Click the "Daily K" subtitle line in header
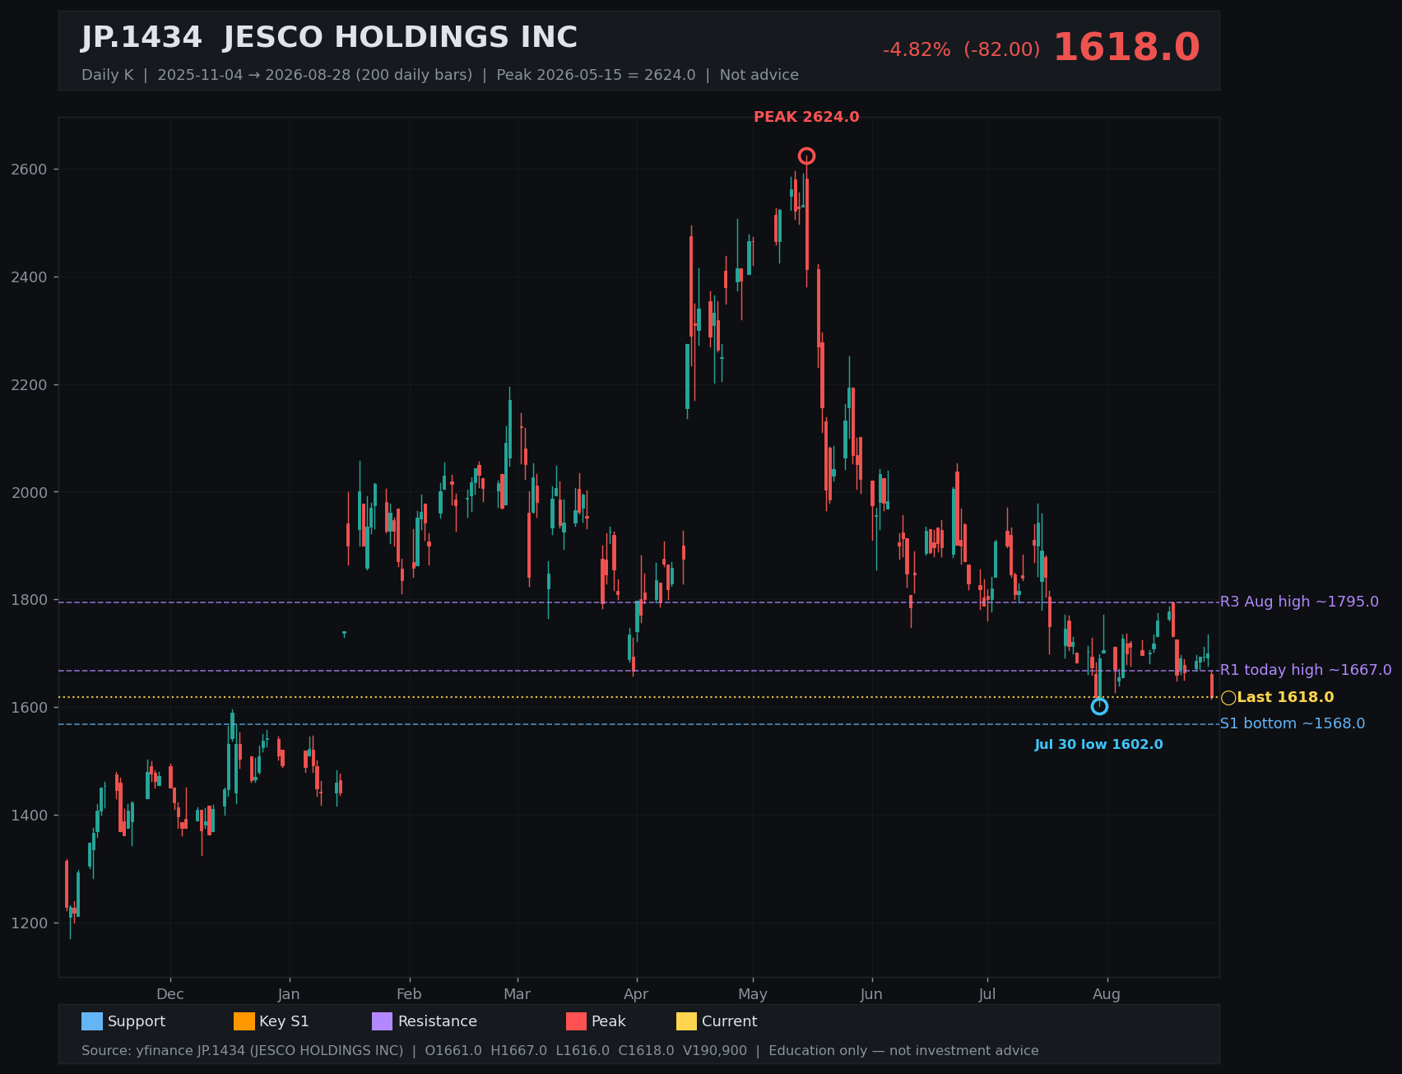Image resolution: width=1402 pixels, height=1074 pixels. pos(440,75)
